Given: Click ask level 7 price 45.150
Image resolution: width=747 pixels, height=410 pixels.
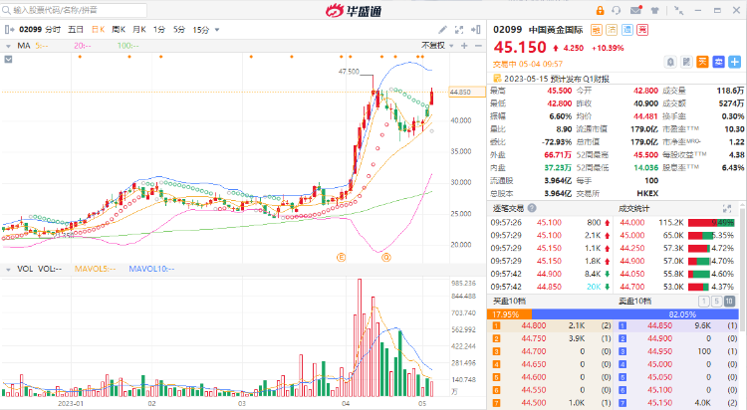Looking at the screenshot, I should 659,403.
